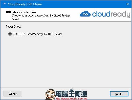Click the Choose your target device description

pos(41,17)
